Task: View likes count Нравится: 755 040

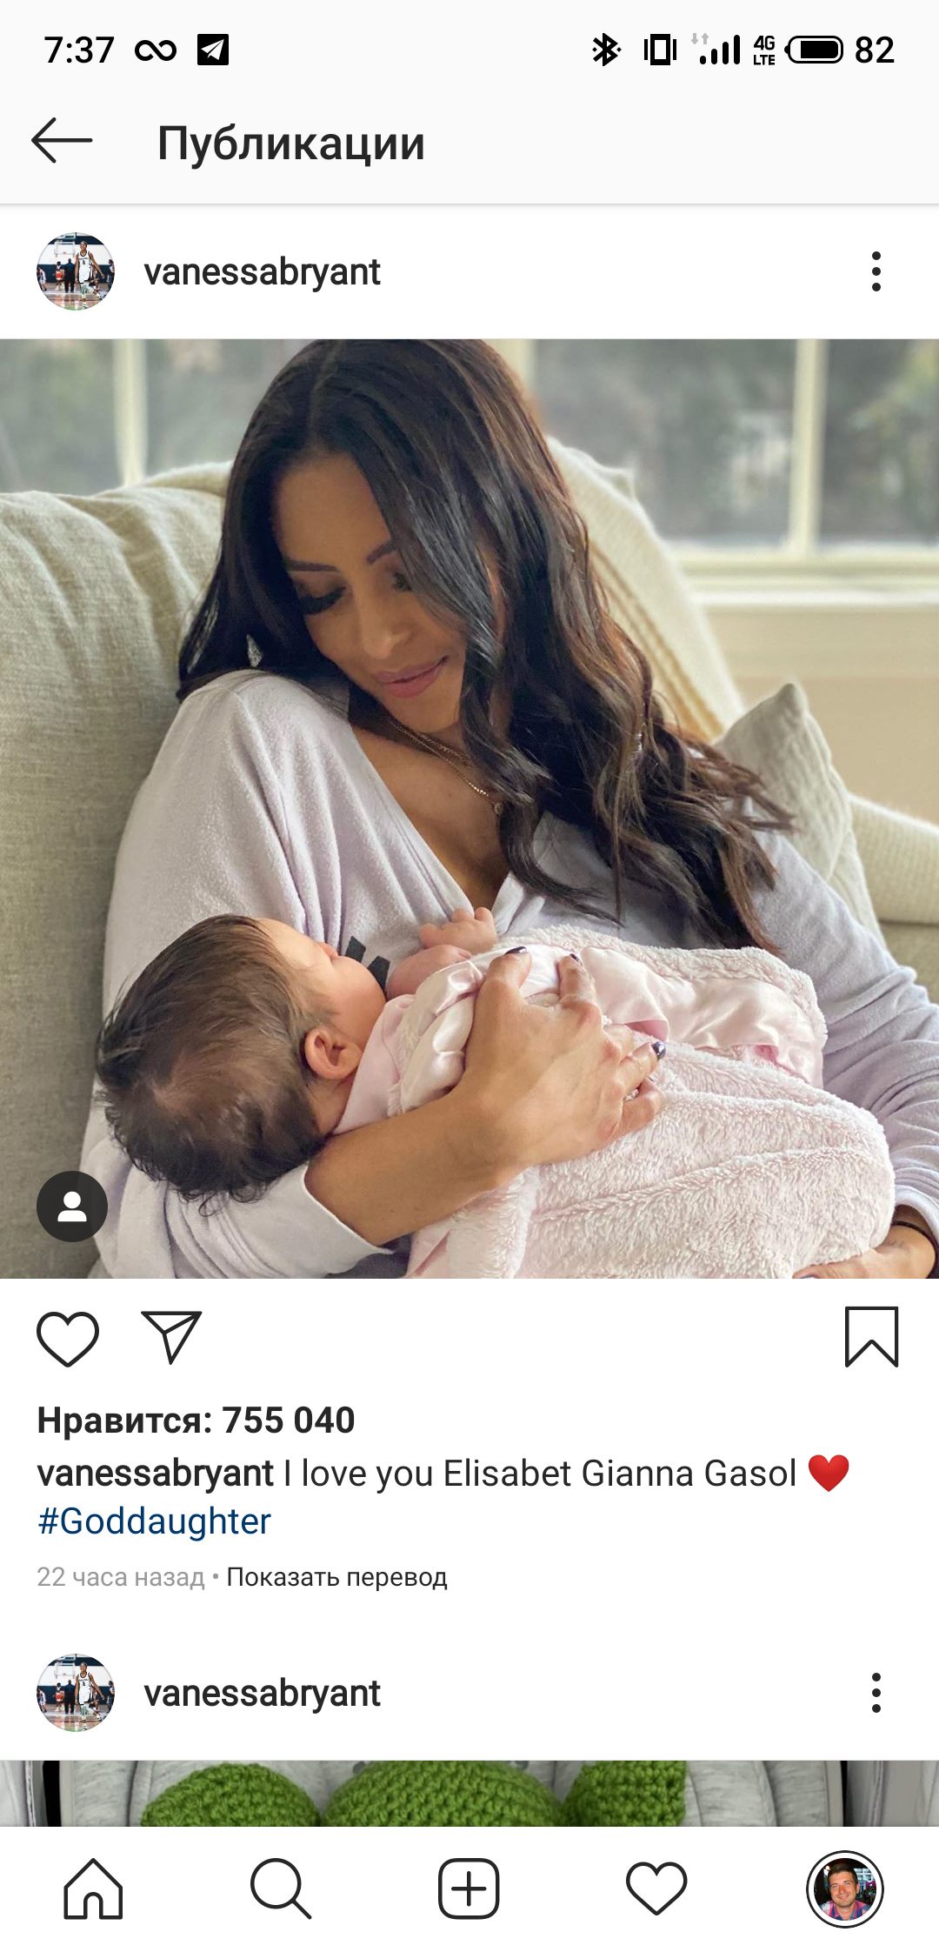Action: [x=196, y=1421]
